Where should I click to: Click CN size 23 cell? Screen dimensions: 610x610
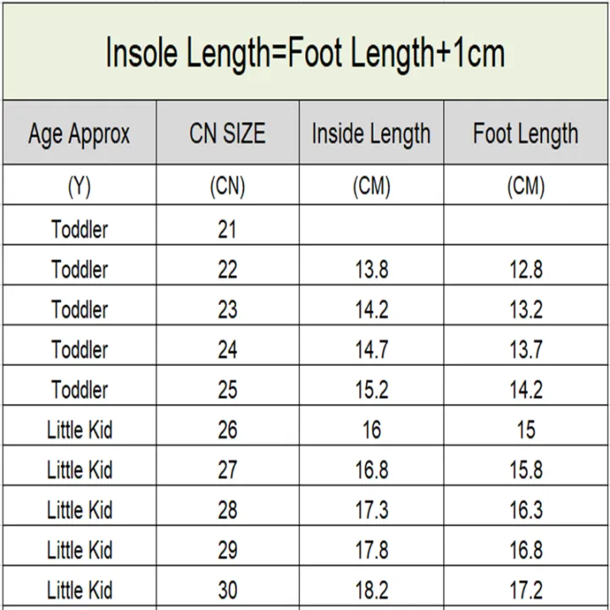pos(228,305)
